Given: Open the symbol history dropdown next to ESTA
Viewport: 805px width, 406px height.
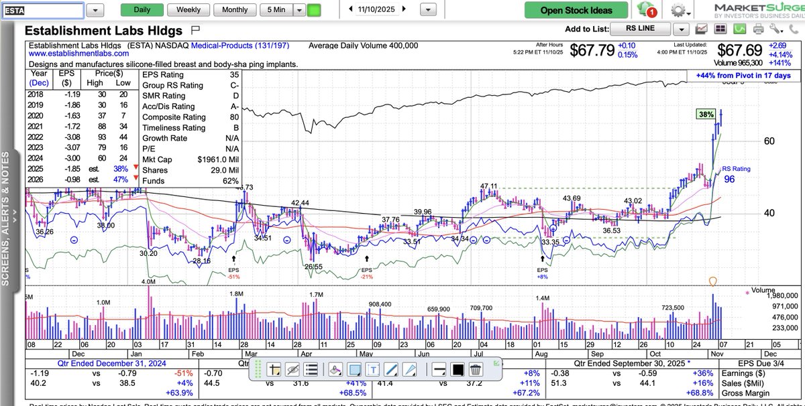Looking at the screenshot, I should click(96, 10).
